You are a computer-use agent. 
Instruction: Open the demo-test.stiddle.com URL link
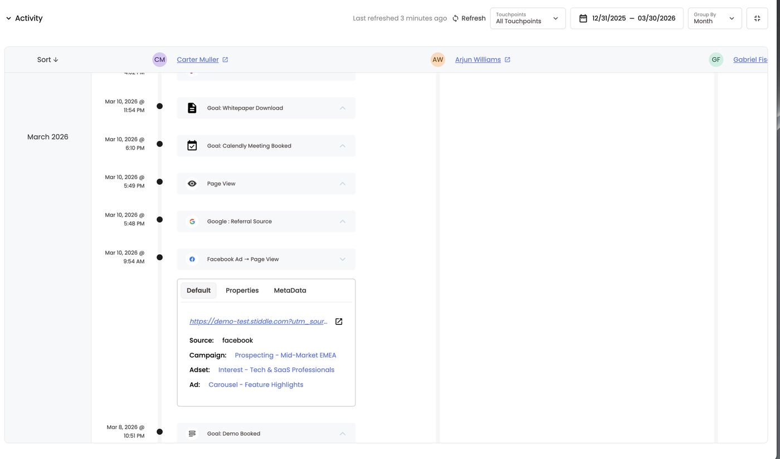pyautogui.click(x=259, y=322)
